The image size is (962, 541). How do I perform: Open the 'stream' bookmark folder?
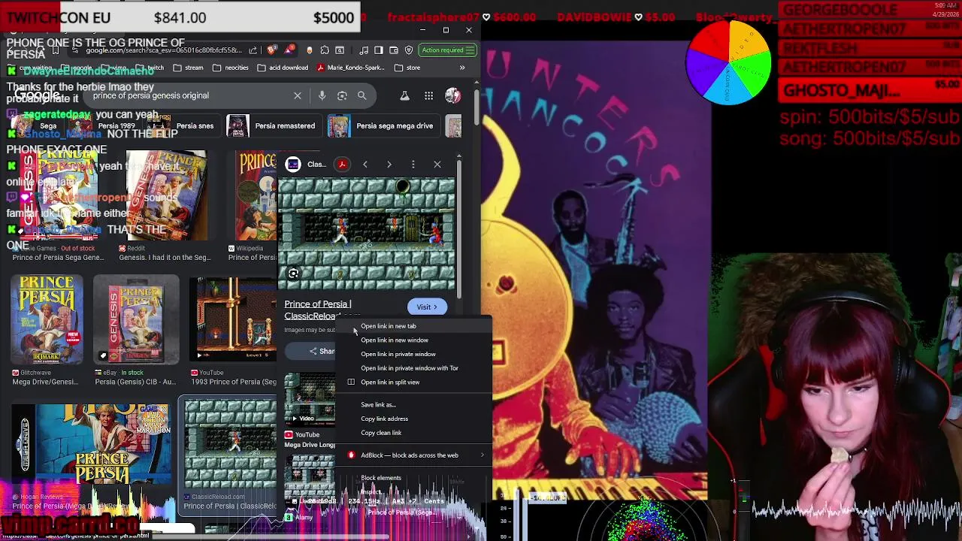188,68
